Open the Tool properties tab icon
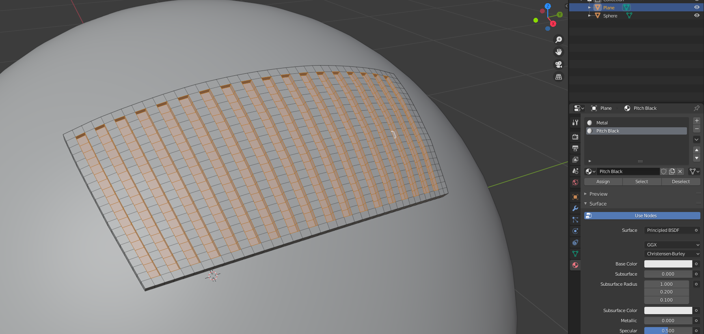704x334 pixels. pos(575,122)
